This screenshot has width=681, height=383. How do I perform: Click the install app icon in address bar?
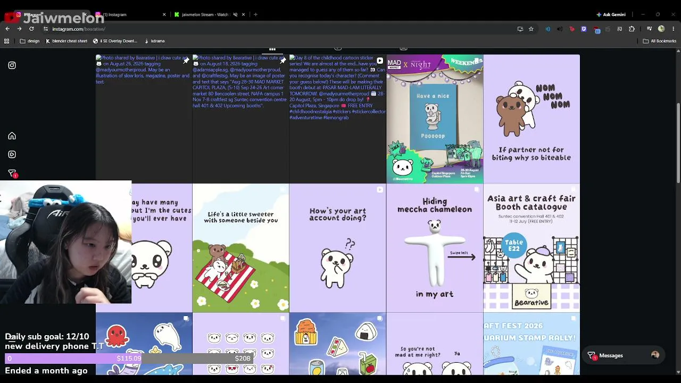point(520,29)
